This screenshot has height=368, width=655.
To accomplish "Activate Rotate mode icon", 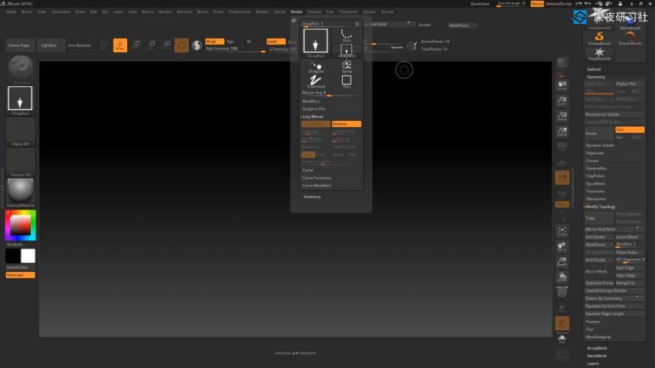I will click(x=166, y=45).
